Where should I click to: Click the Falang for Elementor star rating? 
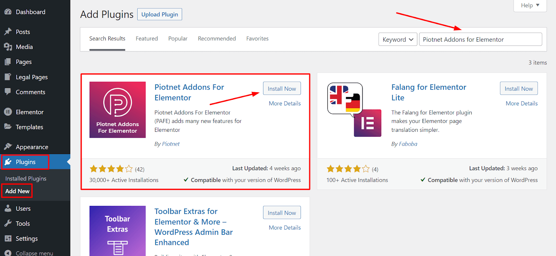coord(348,169)
